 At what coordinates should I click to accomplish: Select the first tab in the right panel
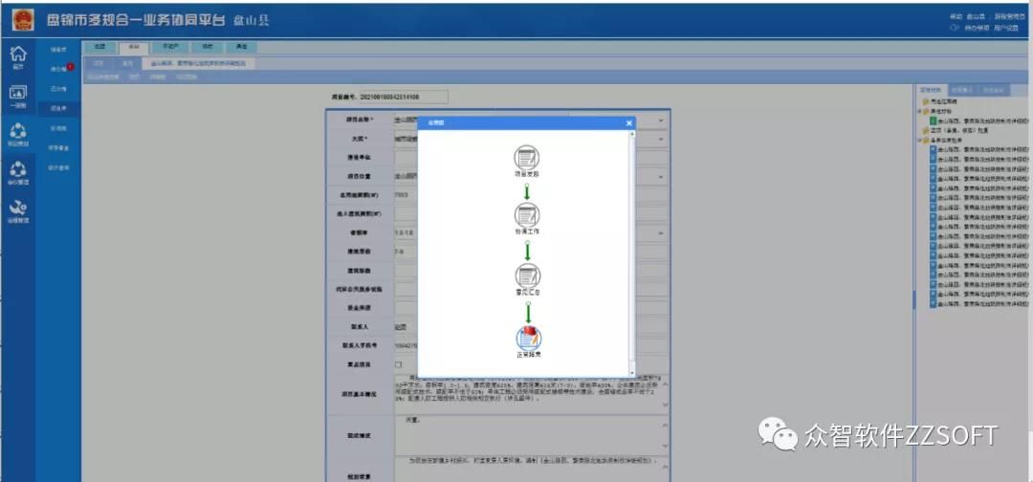click(x=931, y=90)
